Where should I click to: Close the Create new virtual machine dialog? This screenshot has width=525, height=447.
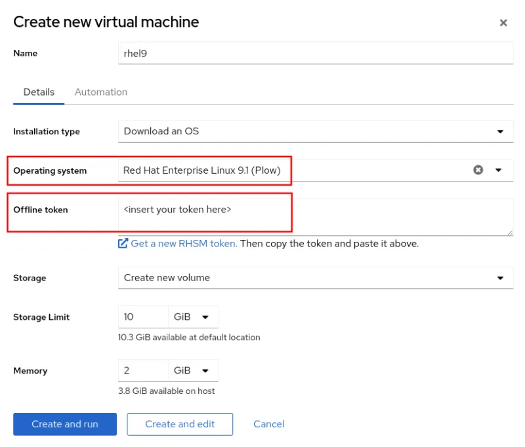pyautogui.click(x=503, y=22)
